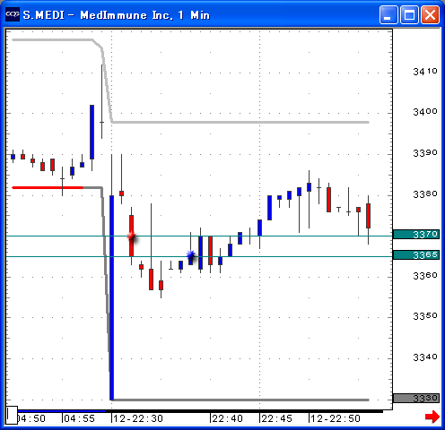Click the 04:55 time axis label
The height and width of the screenshot is (430, 445).
pos(79,418)
